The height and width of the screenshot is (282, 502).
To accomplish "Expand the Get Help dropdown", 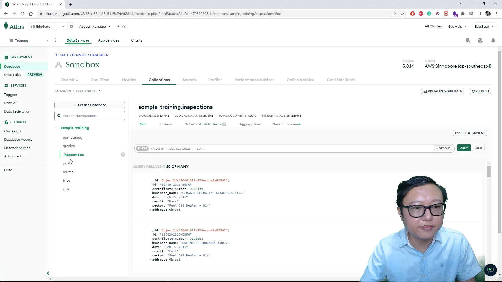I will pyautogui.click(x=457, y=26).
